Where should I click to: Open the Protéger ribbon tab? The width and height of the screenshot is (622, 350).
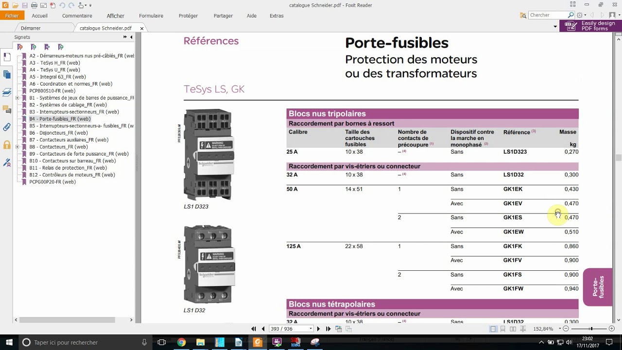(188, 16)
